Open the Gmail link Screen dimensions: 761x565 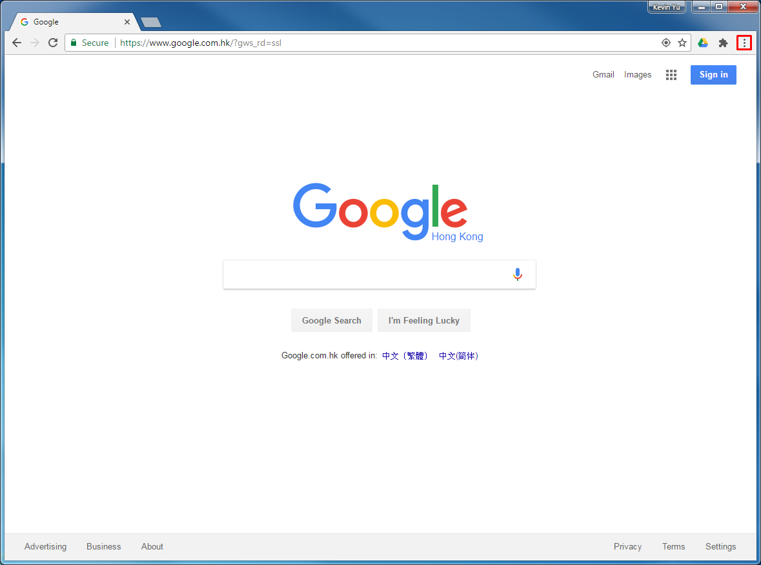pyautogui.click(x=604, y=75)
